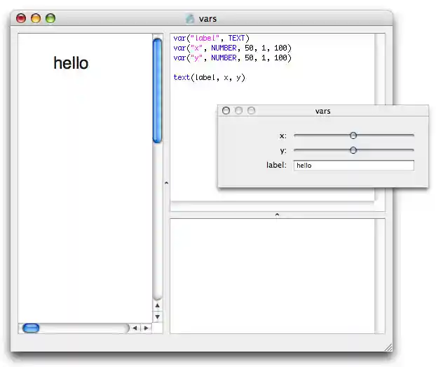The image size is (436, 367).
Task: Zoom the main window using the green button
Action: click(50, 19)
